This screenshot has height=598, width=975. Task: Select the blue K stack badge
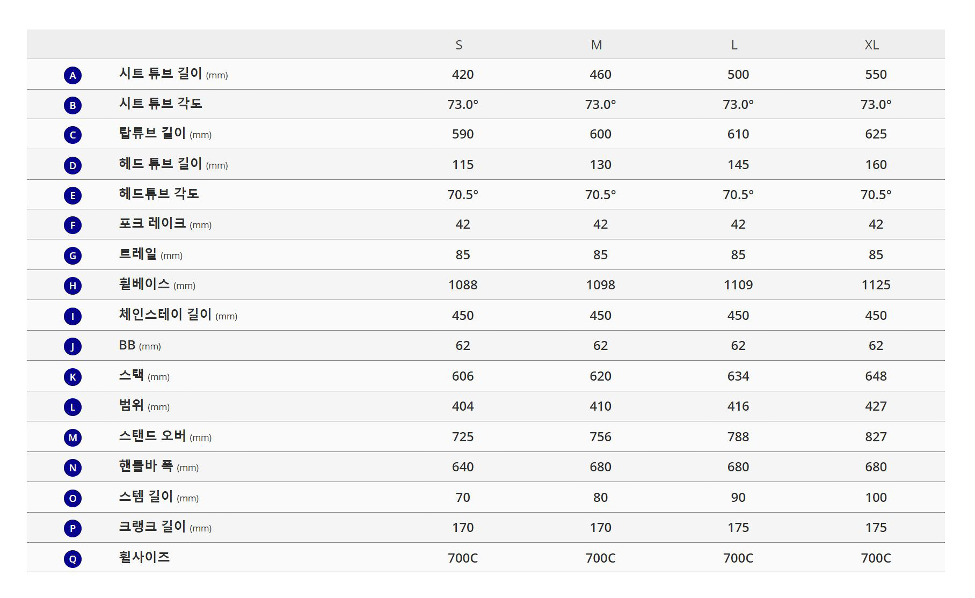(72, 377)
